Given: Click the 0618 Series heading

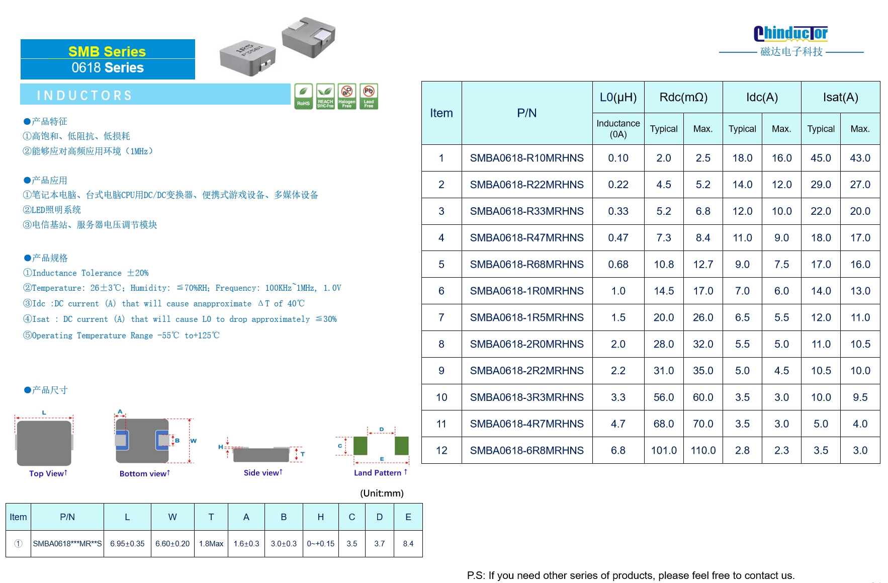Looking at the screenshot, I should 108,68.
